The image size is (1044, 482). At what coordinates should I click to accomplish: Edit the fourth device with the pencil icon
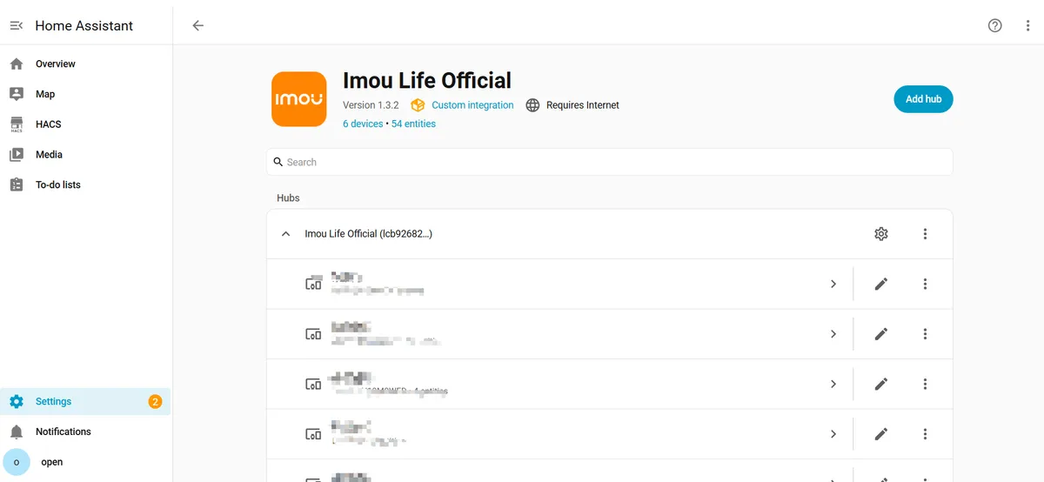(881, 434)
